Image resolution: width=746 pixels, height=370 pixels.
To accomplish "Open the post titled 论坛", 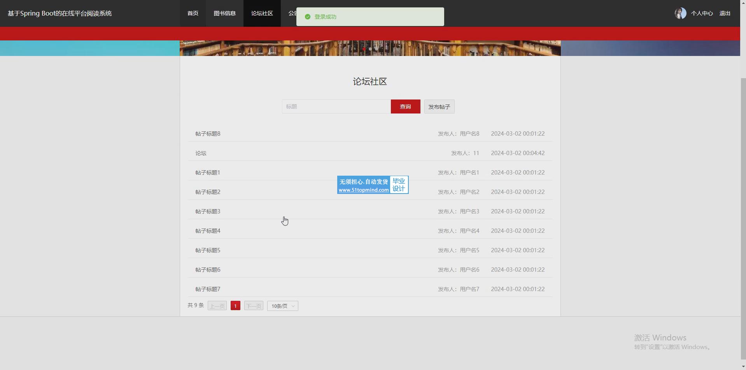I will tap(201, 153).
